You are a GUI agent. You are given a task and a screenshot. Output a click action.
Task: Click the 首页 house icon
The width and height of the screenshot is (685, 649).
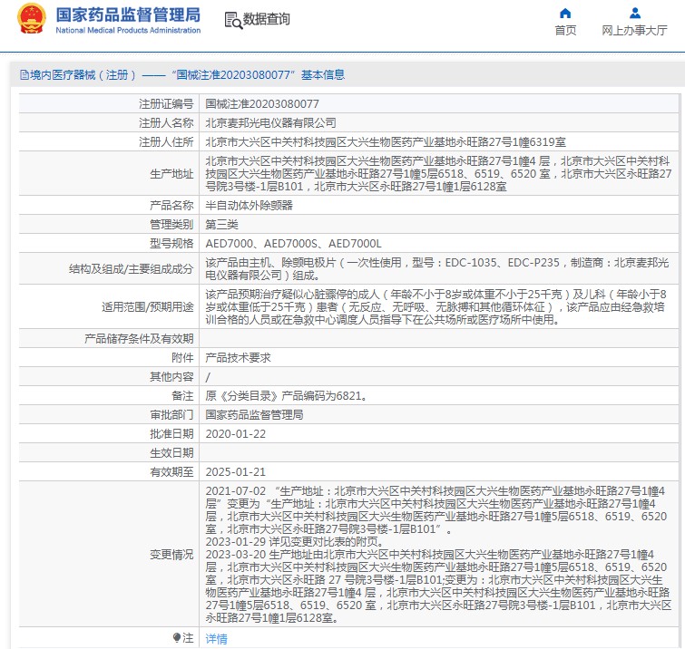565,14
